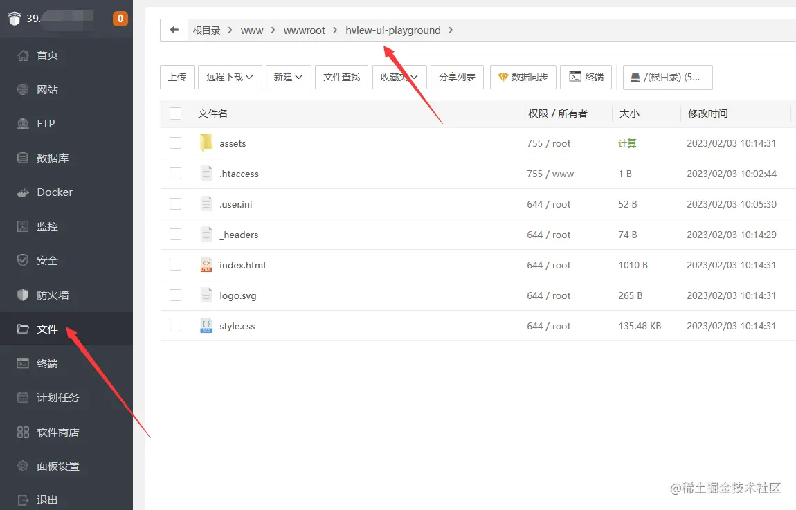Click the panel logo icon at top-left
Image resolution: width=796 pixels, height=510 pixels.
[x=15, y=18]
